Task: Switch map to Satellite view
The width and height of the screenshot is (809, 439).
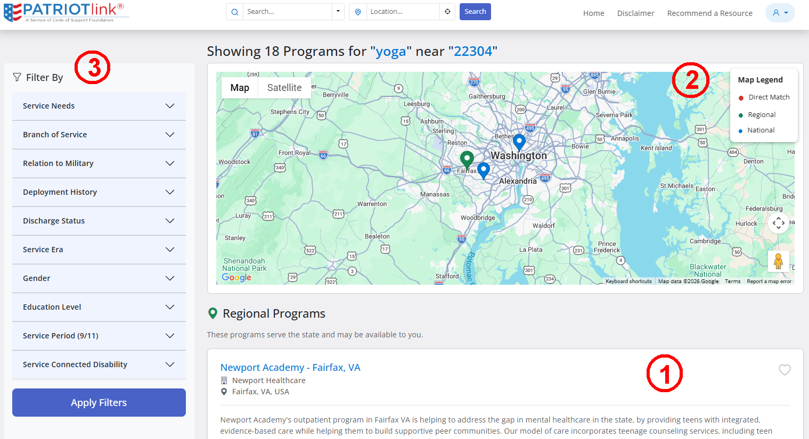Action: click(284, 88)
